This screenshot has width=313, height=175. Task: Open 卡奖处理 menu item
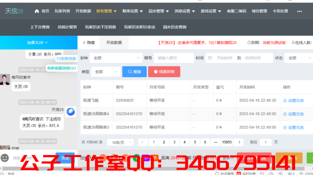[x=280, y=11]
